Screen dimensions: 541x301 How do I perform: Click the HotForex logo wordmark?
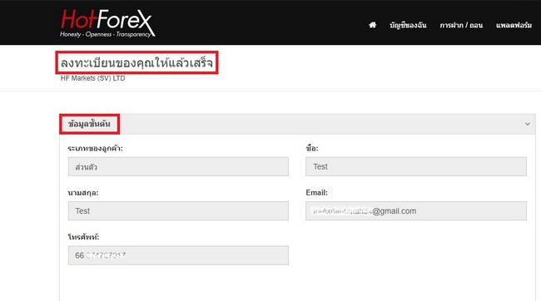tap(107, 19)
